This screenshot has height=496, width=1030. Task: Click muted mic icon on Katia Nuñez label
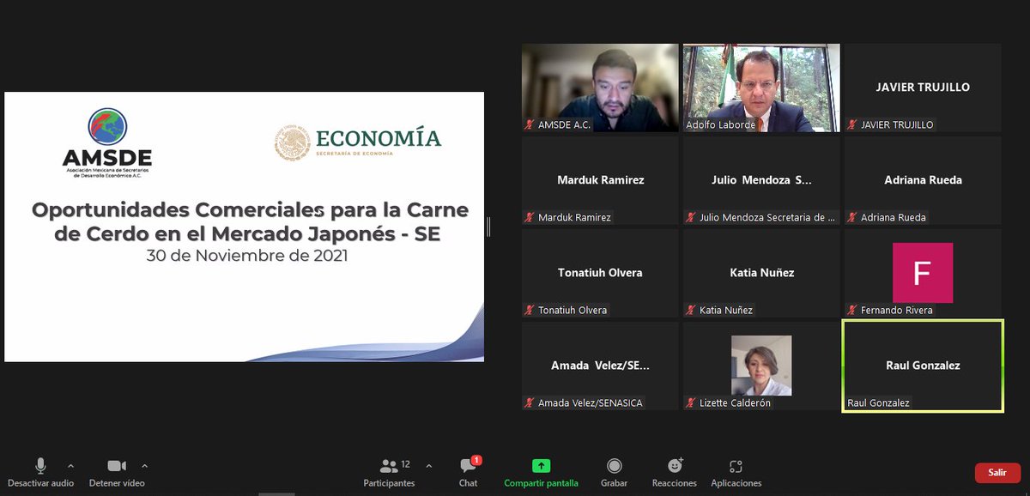click(x=692, y=310)
